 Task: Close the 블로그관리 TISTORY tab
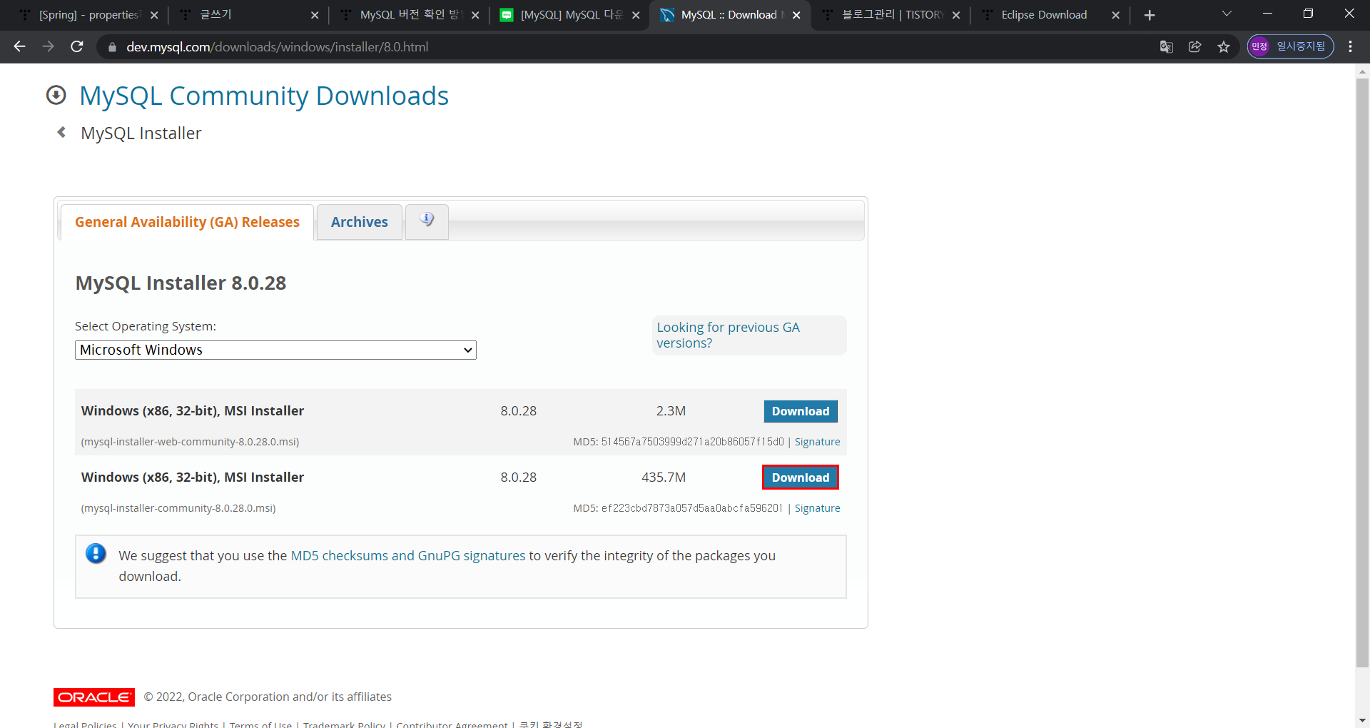[956, 15]
